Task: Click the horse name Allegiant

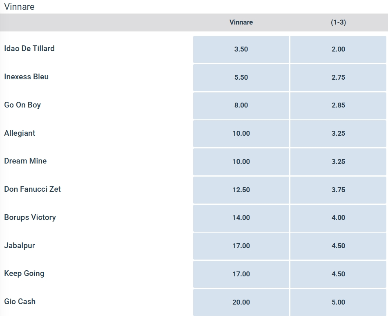Action: tap(20, 133)
